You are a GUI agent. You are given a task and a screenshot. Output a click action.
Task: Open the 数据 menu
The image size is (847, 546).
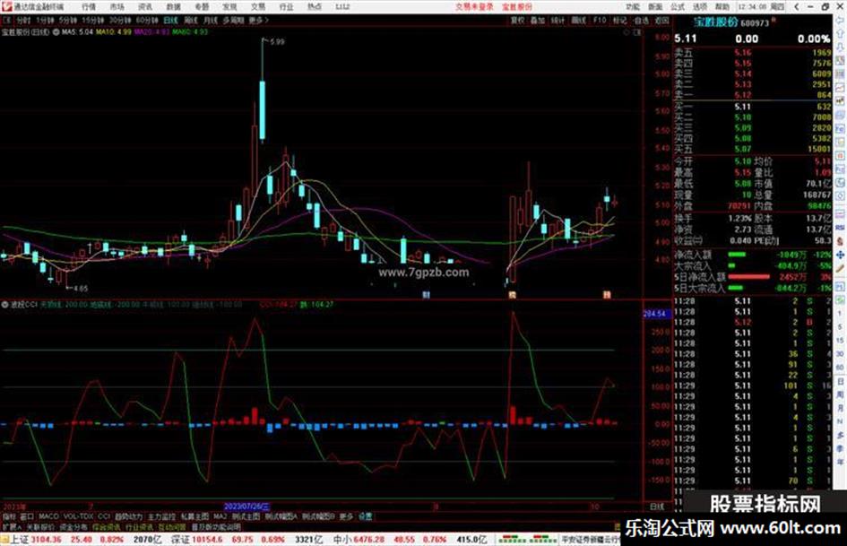coord(173,6)
